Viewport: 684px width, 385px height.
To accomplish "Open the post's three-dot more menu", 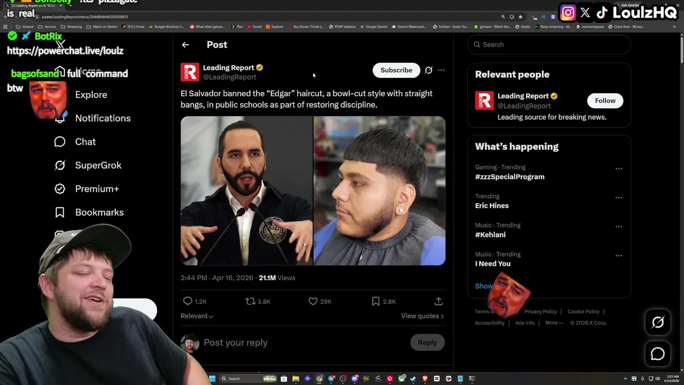I will tap(441, 70).
